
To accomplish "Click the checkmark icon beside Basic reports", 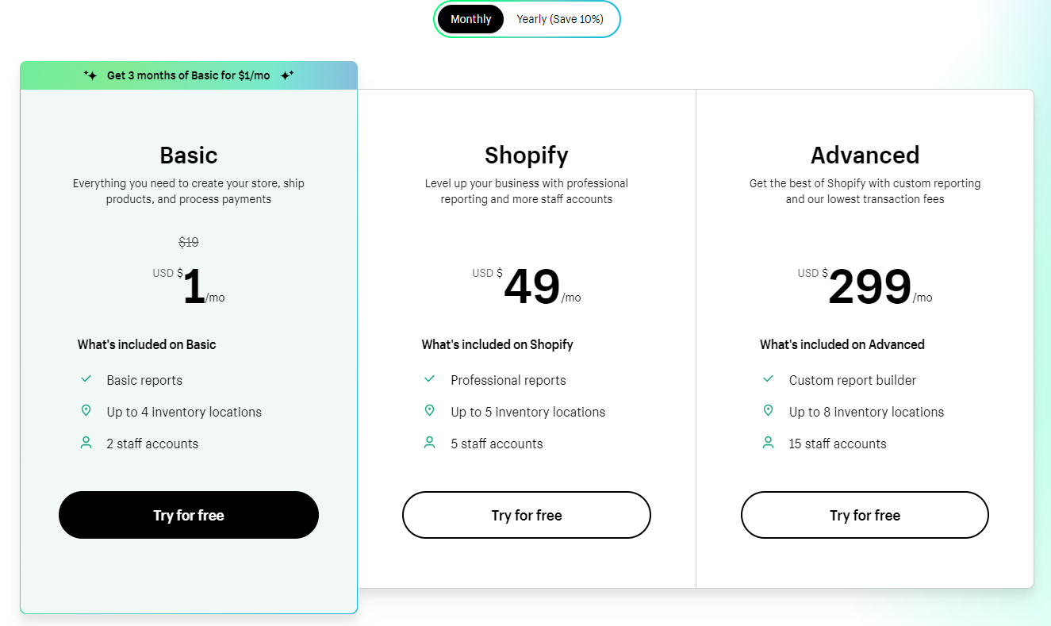I will coord(86,379).
